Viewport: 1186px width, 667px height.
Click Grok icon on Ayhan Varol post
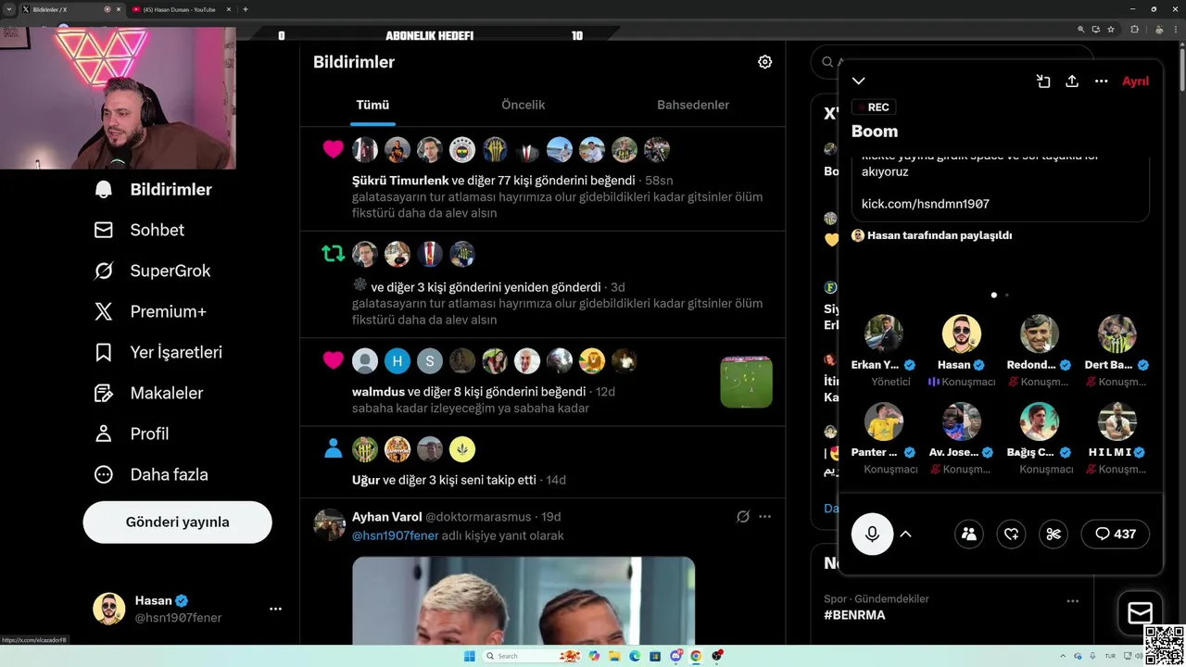(742, 517)
